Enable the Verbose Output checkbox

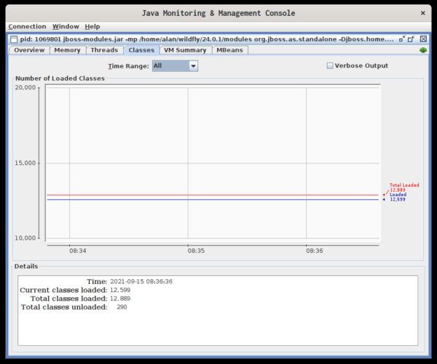click(x=330, y=65)
